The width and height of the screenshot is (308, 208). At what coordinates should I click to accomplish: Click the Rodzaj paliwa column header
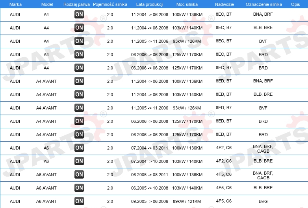coord(77,4)
